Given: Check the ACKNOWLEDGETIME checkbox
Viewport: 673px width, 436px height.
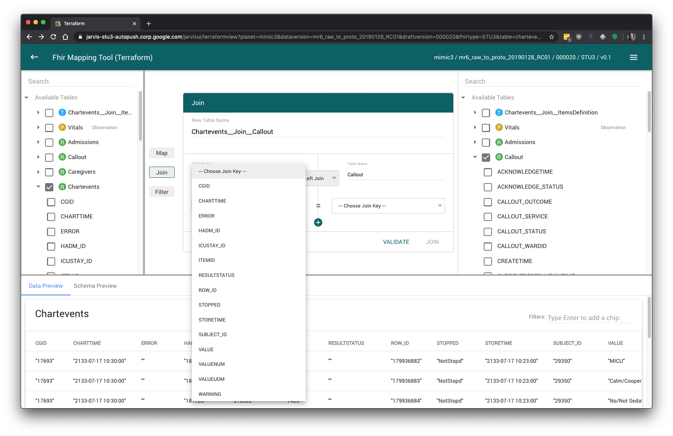Looking at the screenshot, I should click(x=488, y=172).
